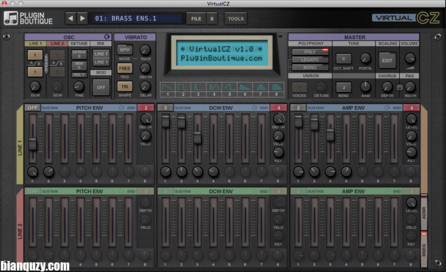Select waveform 7 resonance icon
This screenshot has height=272, width=446.
[x=261, y=87]
